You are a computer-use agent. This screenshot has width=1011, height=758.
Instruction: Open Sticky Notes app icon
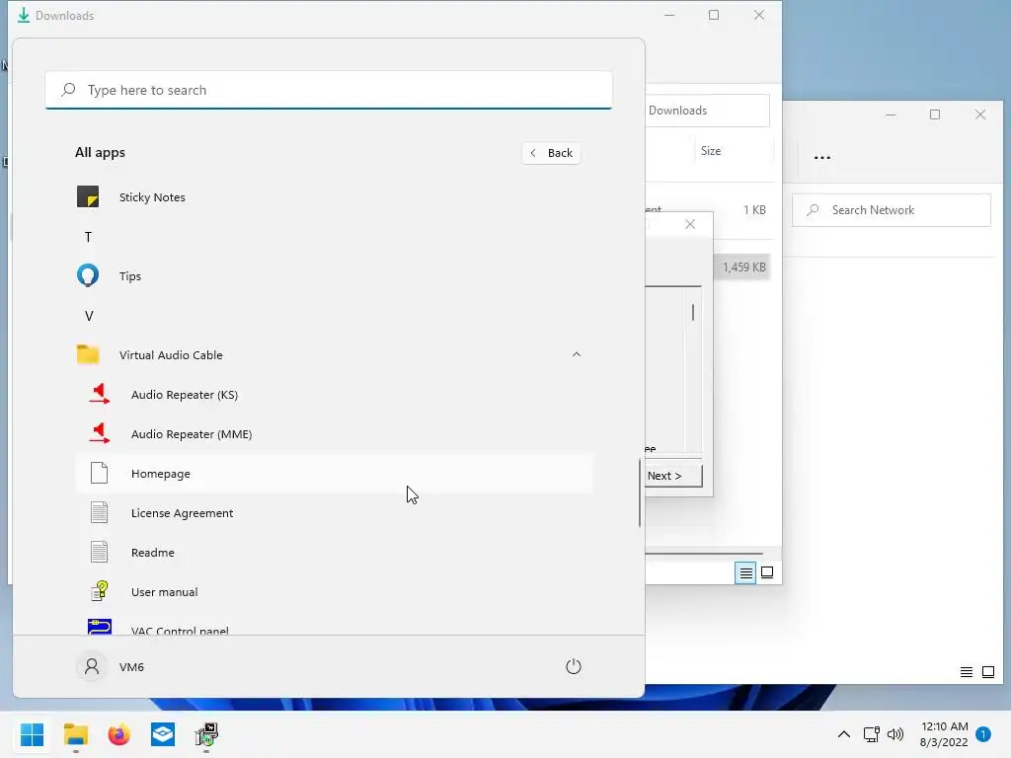[x=88, y=196]
